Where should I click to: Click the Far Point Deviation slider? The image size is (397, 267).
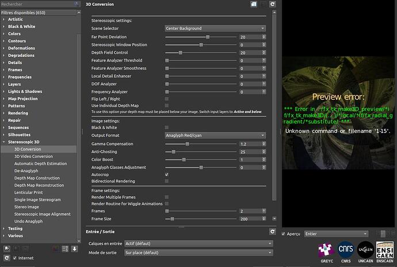[x=201, y=37]
